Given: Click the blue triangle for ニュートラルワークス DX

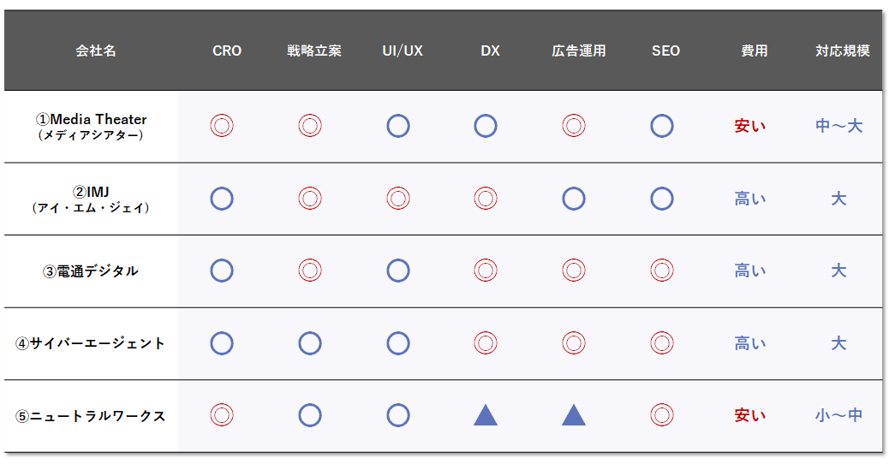Looking at the screenshot, I should [x=486, y=415].
